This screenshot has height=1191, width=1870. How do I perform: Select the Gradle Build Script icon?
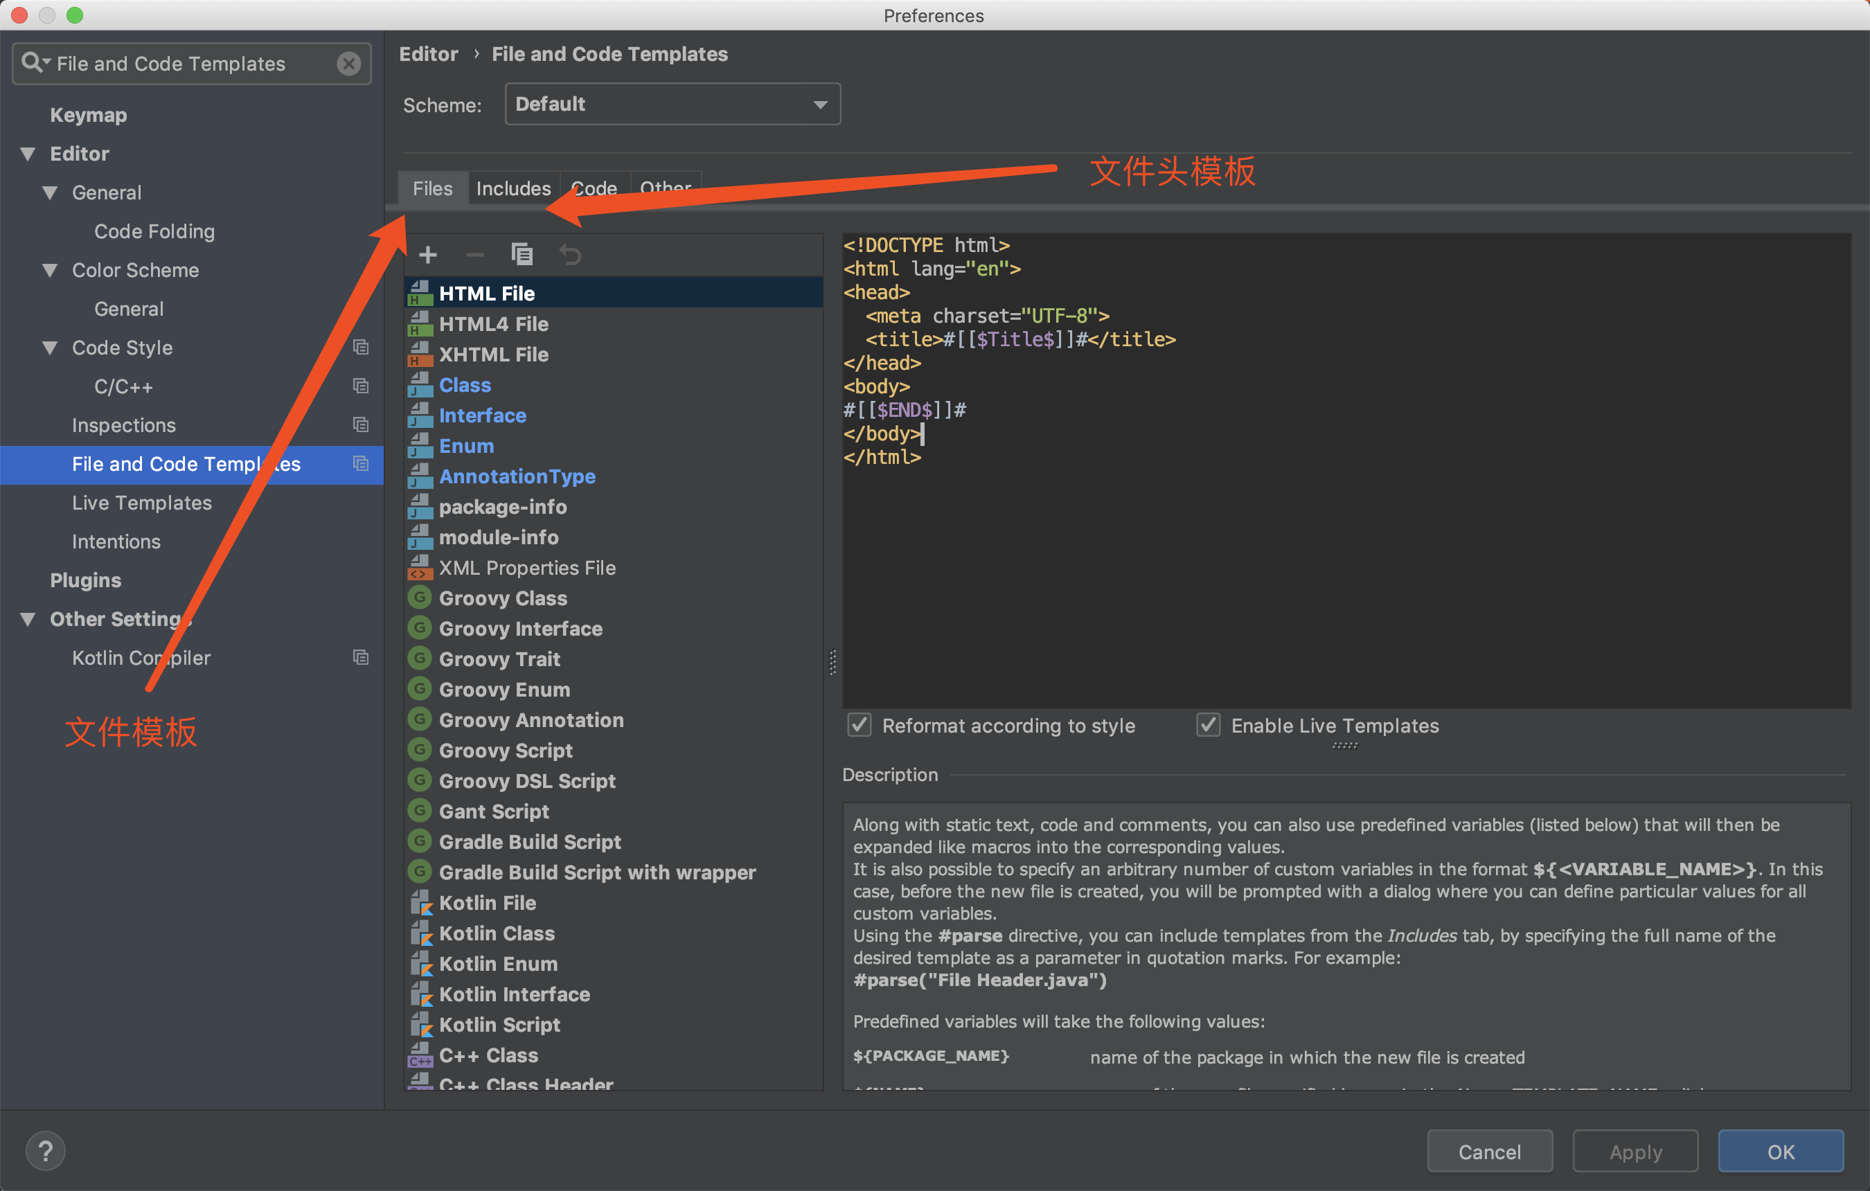420,841
